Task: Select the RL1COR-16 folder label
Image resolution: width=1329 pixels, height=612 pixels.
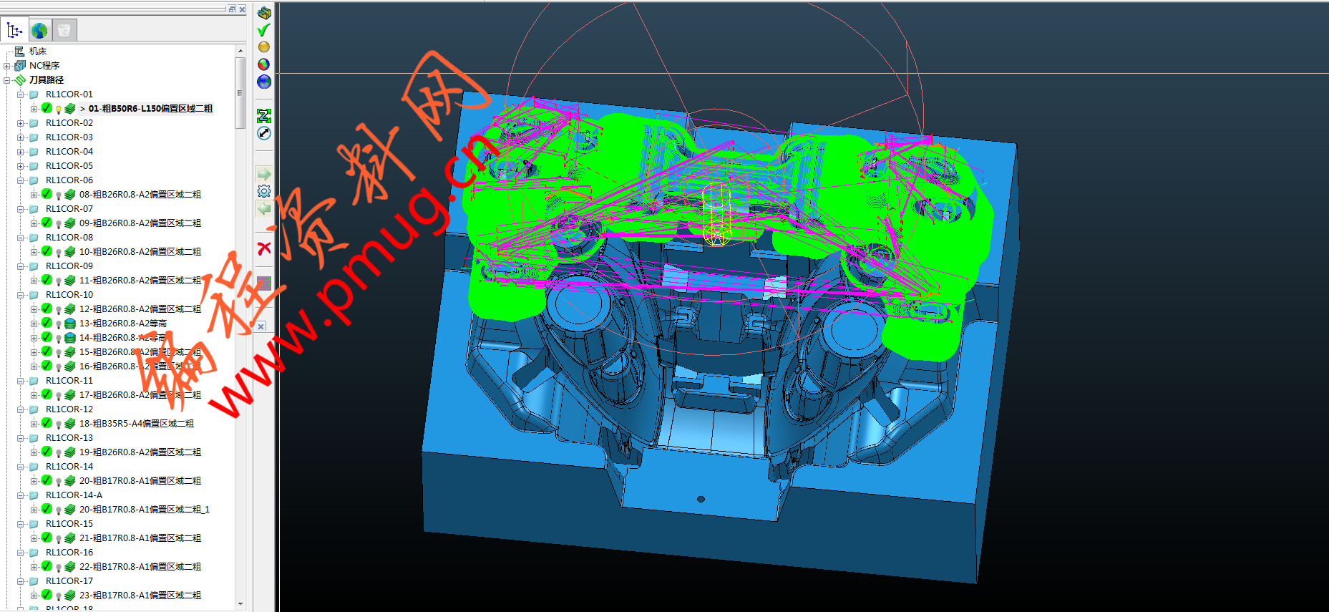Action: (69, 553)
